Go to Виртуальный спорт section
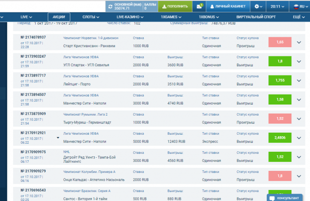The height and width of the screenshot is (201, 310). pyautogui.click(x=255, y=17)
